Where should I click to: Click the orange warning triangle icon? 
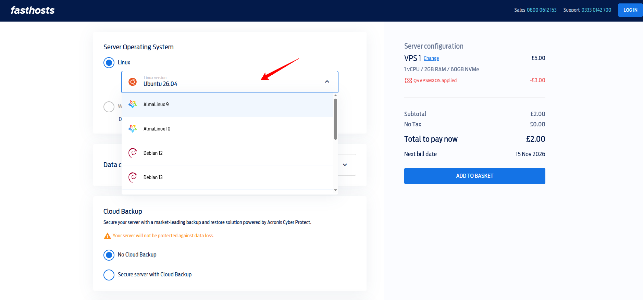pyautogui.click(x=107, y=236)
